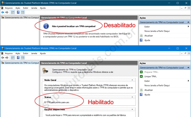Select Gerenciamento do TPM tree node in the lower window

21,63
